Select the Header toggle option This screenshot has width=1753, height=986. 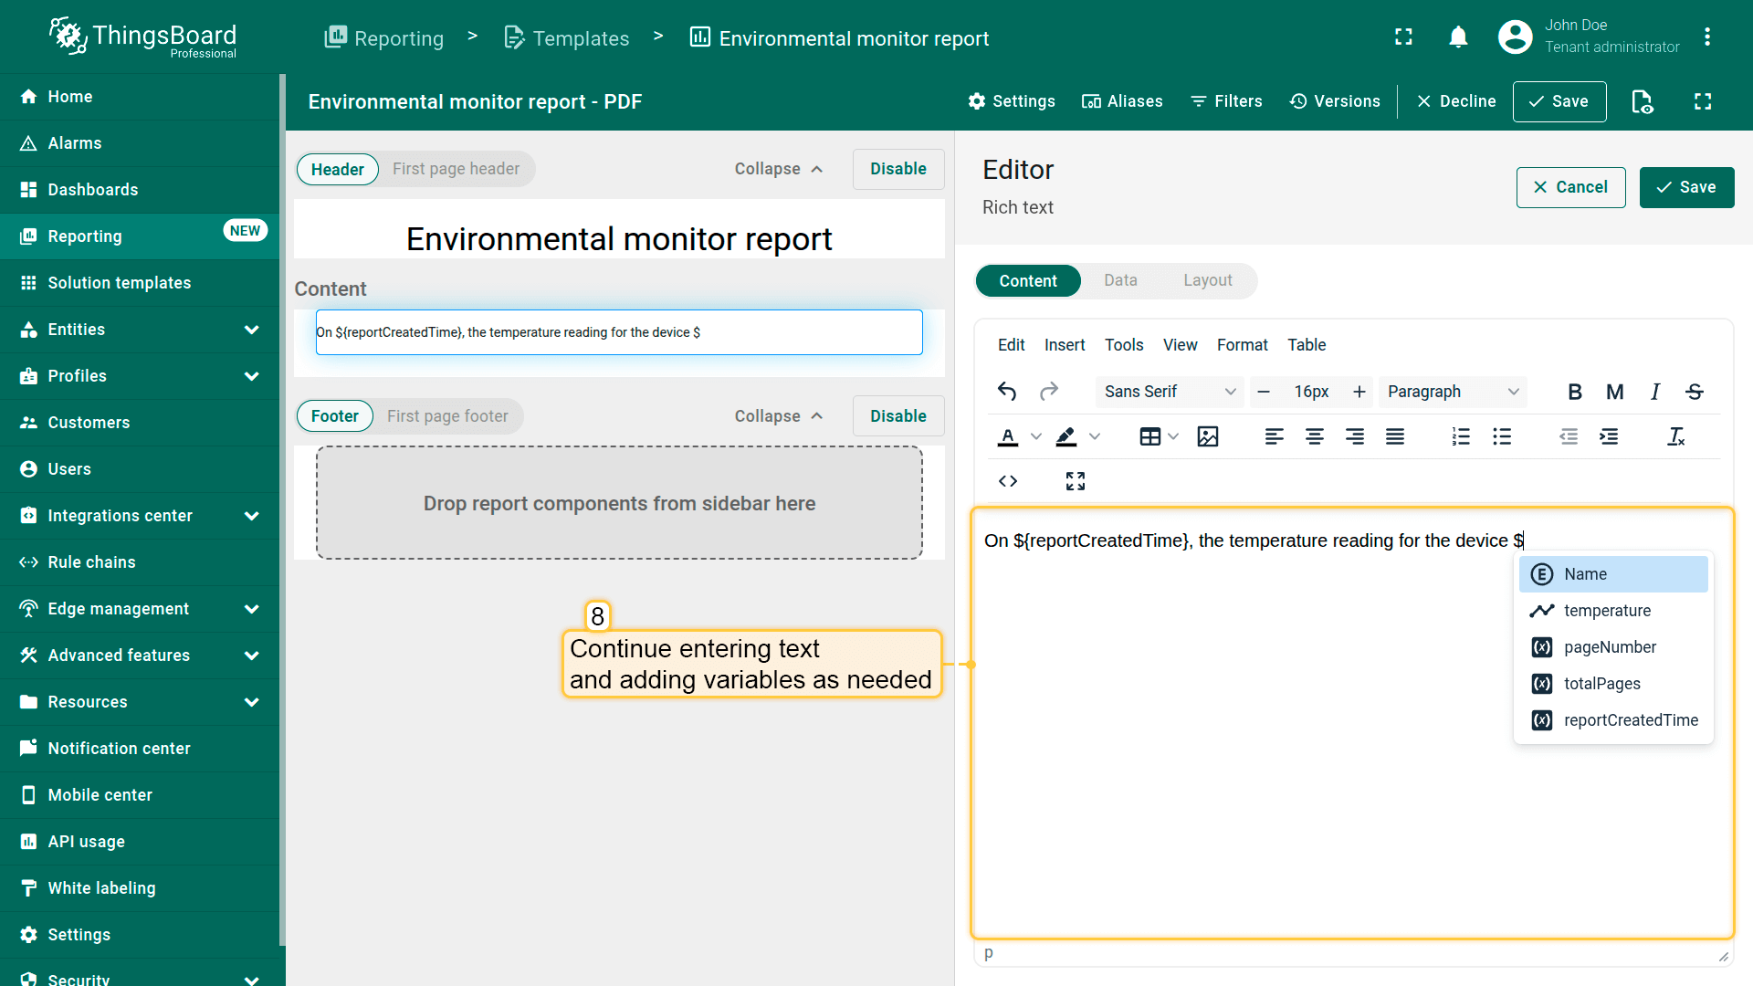(337, 170)
